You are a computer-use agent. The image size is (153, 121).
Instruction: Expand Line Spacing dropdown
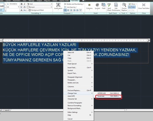pos(70,7)
